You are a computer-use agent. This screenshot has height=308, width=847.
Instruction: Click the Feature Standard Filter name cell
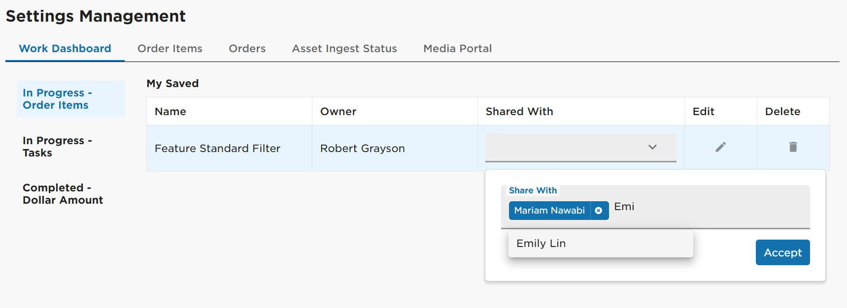tap(229, 148)
